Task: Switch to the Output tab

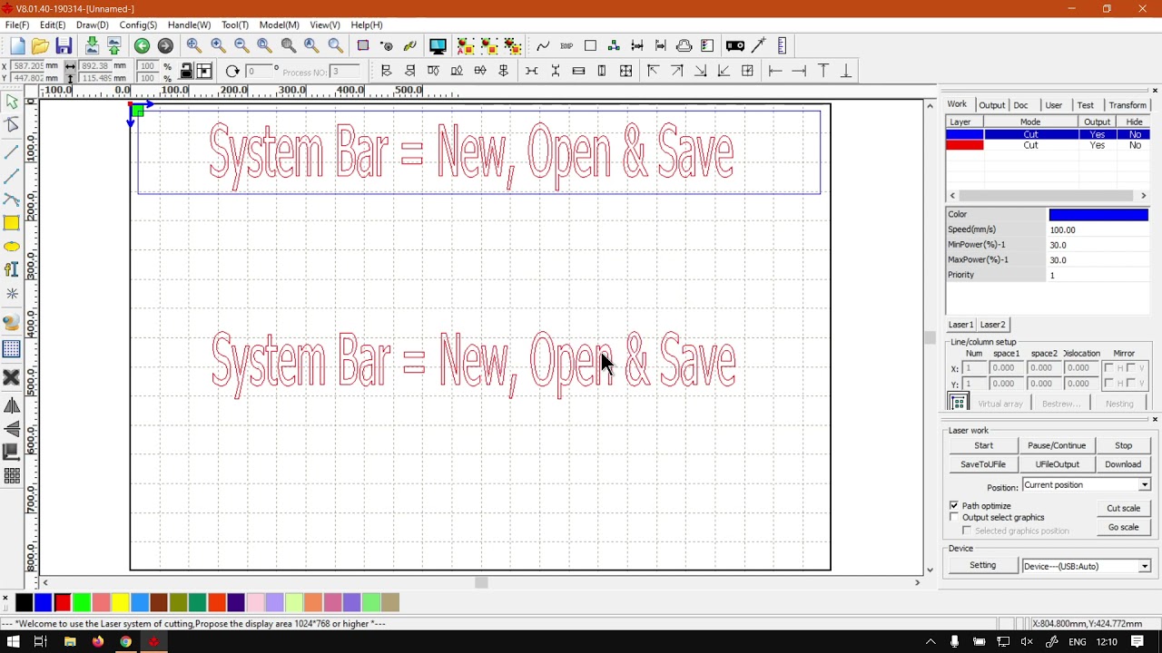Action: click(991, 105)
